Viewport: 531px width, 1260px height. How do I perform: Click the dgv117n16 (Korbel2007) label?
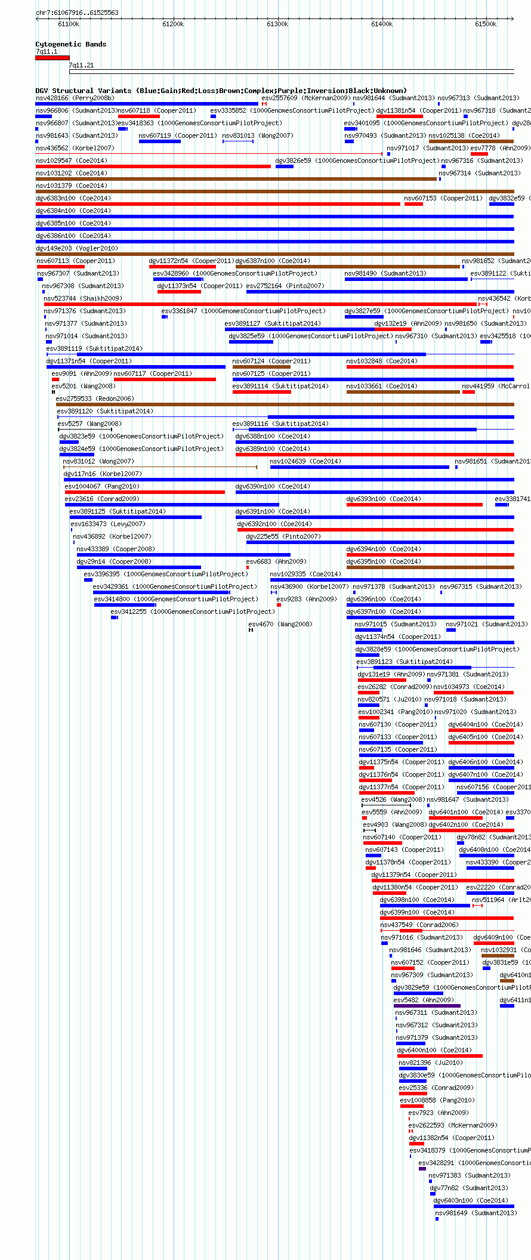coord(103,474)
